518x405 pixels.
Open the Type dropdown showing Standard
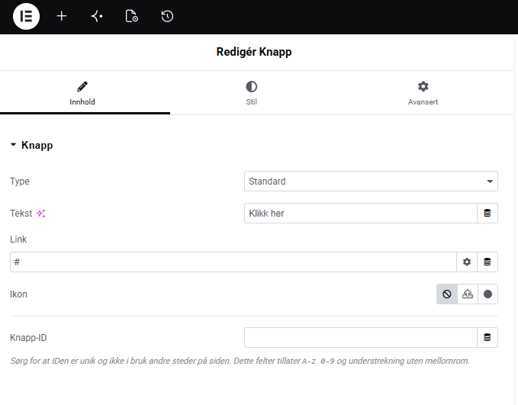[x=371, y=181]
